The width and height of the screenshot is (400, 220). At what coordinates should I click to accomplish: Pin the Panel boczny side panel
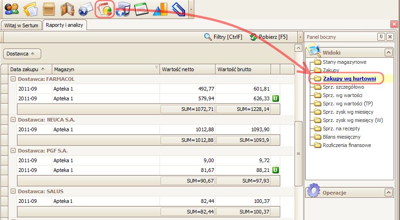(x=381, y=37)
